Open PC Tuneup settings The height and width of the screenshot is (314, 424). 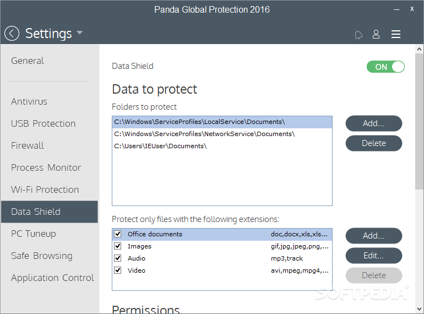[33, 234]
